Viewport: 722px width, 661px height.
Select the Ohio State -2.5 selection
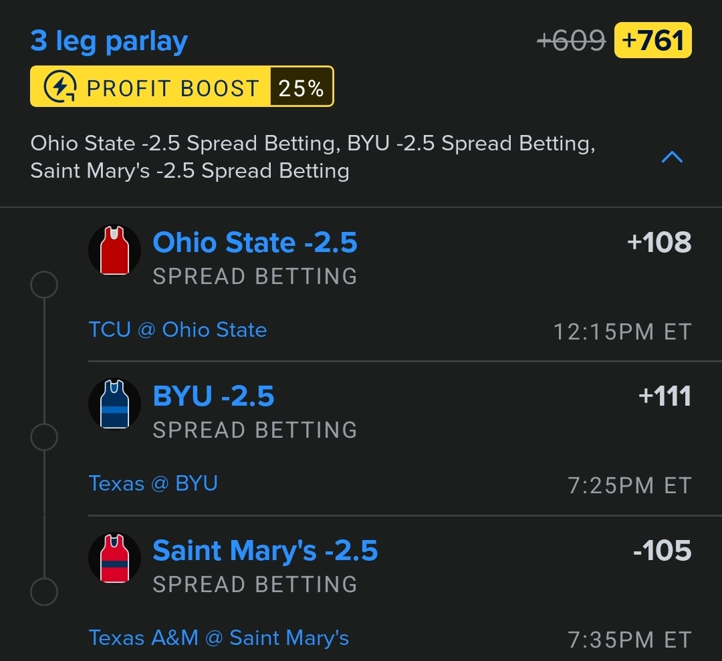(255, 243)
